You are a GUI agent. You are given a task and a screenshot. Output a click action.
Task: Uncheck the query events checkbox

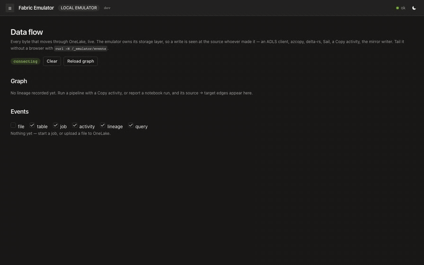[x=131, y=125]
